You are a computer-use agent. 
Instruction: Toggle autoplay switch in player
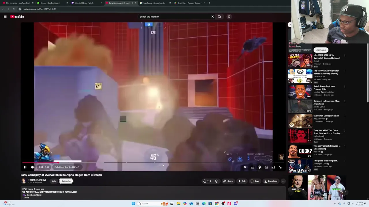pyautogui.click(x=245, y=167)
